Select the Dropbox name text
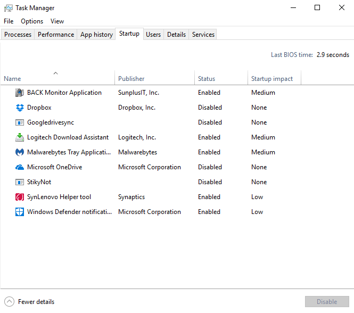354x313 pixels. tap(39, 108)
